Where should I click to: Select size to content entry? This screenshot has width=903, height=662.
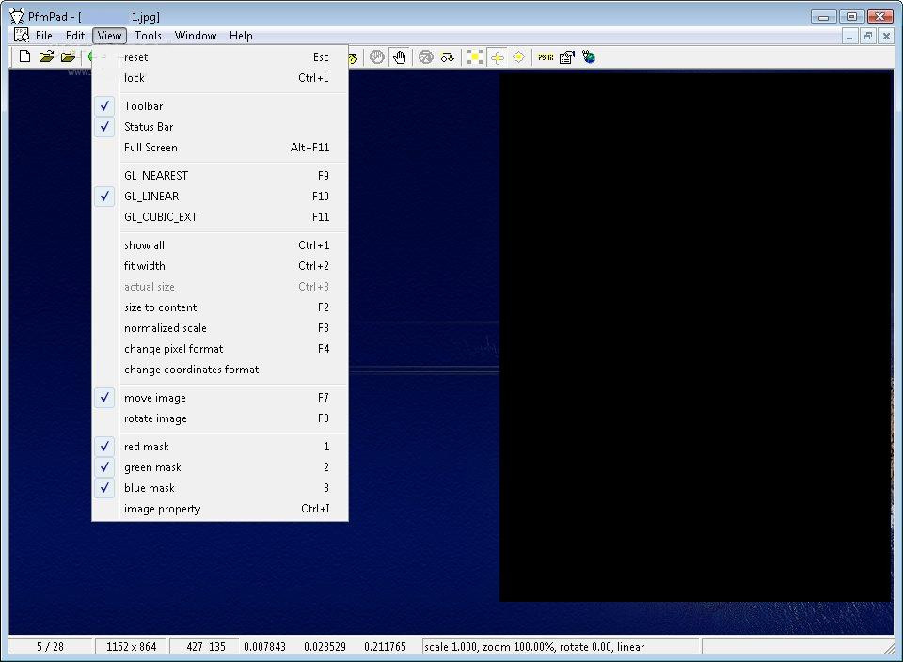pyautogui.click(x=220, y=307)
